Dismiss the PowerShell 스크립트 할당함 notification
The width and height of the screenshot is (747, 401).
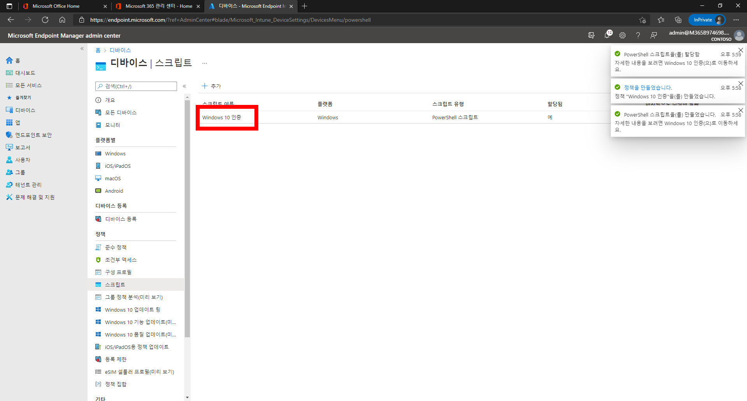click(x=741, y=51)
